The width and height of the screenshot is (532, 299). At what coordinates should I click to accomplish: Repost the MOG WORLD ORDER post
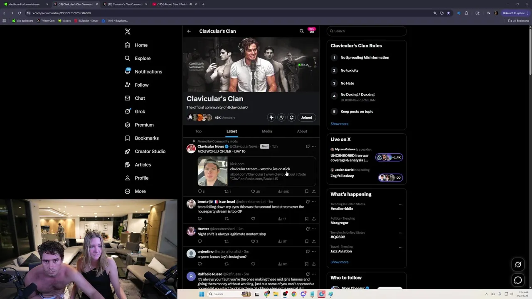coord(227,191)
